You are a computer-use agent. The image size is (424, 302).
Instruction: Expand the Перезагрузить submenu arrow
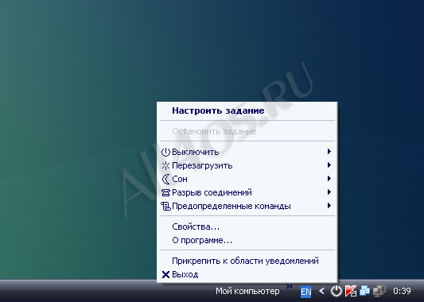click(x=329, y=165)
